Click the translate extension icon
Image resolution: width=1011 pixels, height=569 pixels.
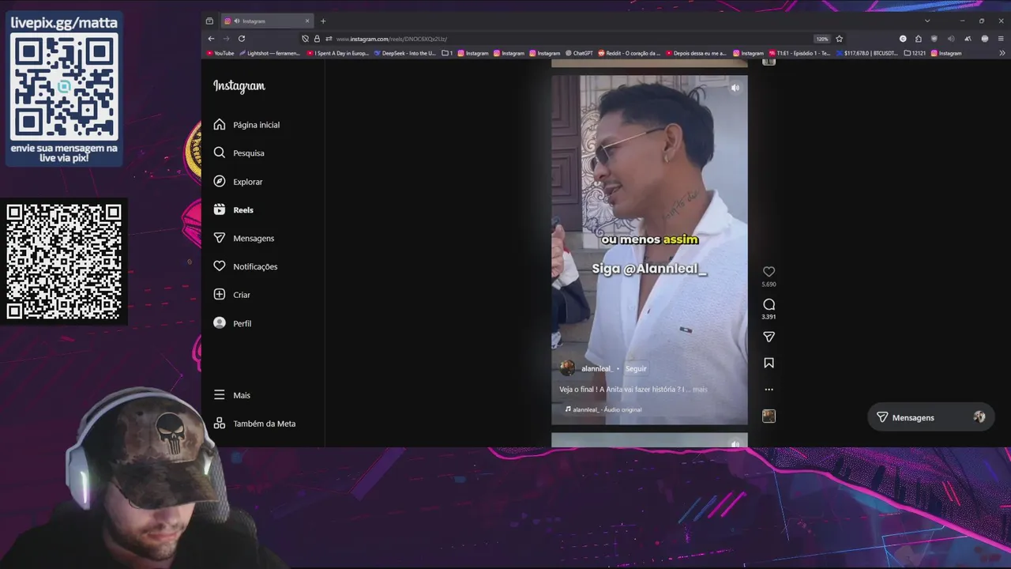968,39
